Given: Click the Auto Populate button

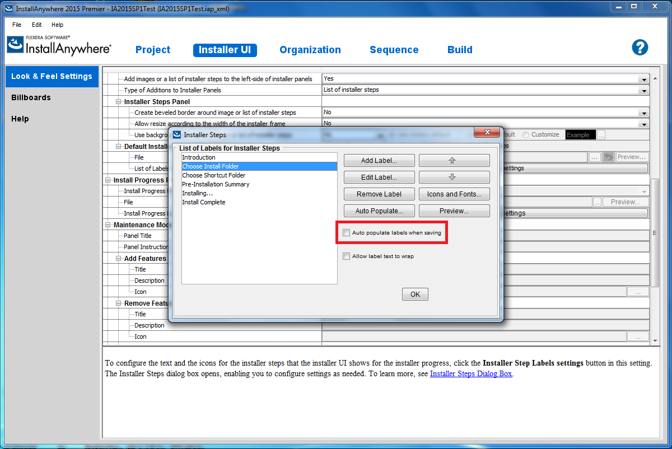Looking at the screenshot, I should point(379,211).
